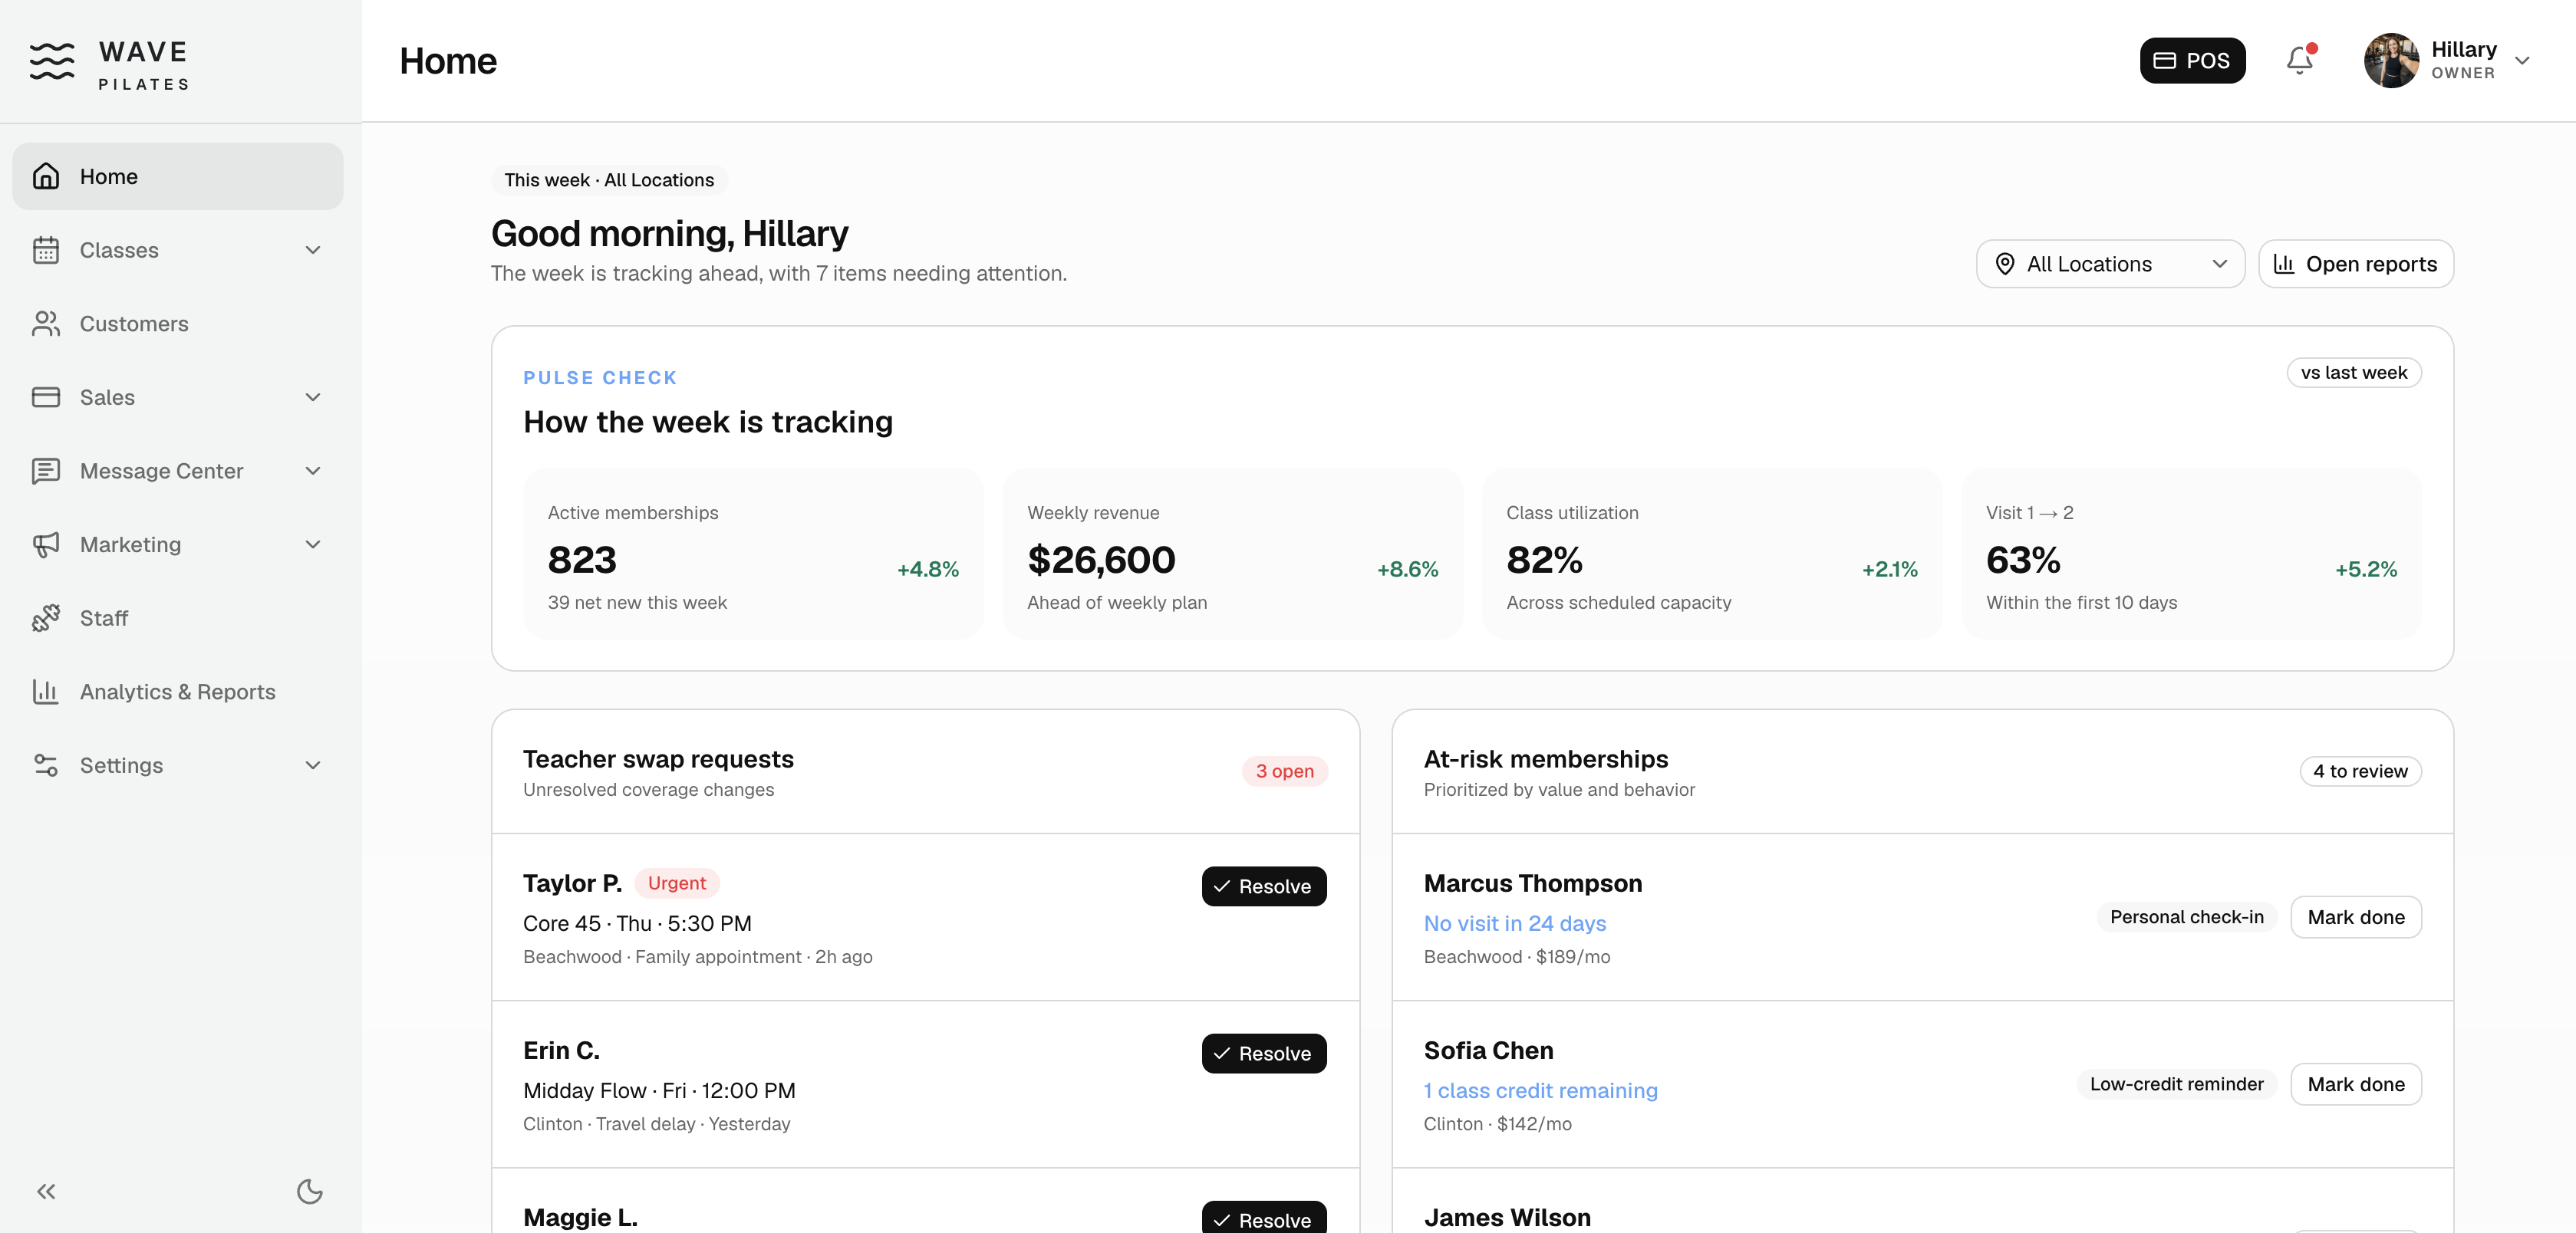Image resolution: width=2576 pixels, height=1233 pixels.
Task: Click the James Wilson name
Action: pyautogui.click(x=1507, y=1217)
